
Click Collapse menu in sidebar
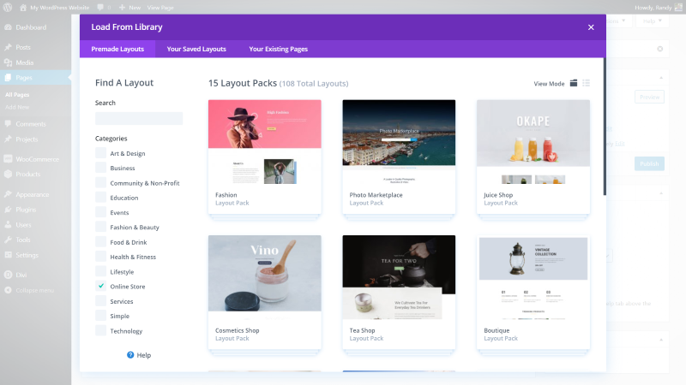[x=35, y=290]
